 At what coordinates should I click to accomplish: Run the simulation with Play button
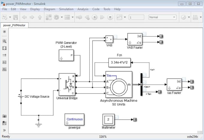click(x=94, y=17)
